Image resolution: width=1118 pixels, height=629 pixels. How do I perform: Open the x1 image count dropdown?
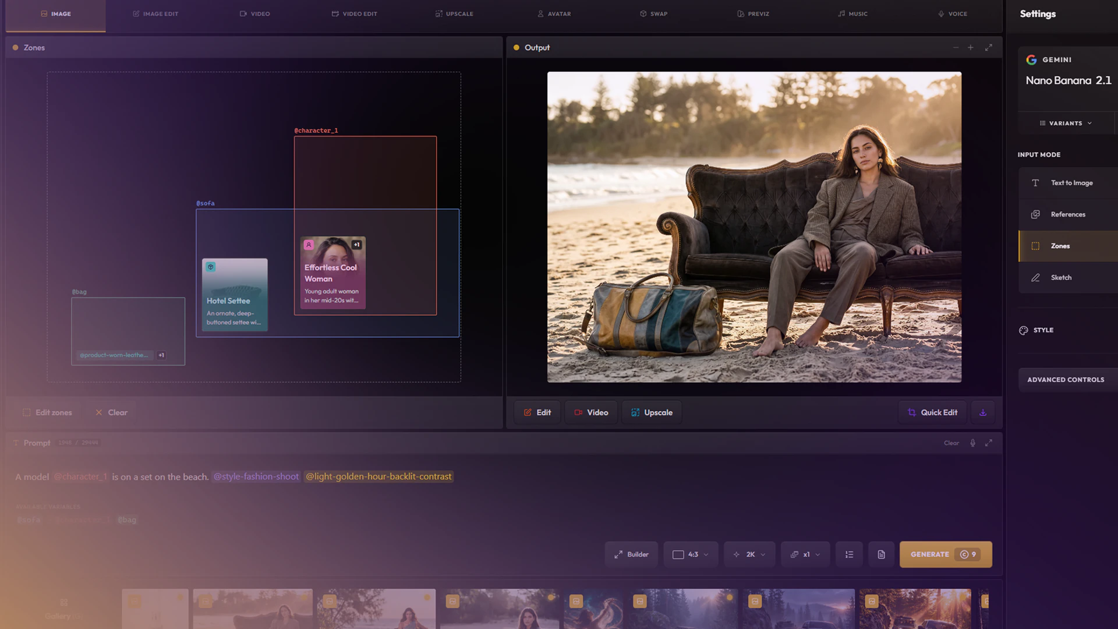tap(805, 554)
